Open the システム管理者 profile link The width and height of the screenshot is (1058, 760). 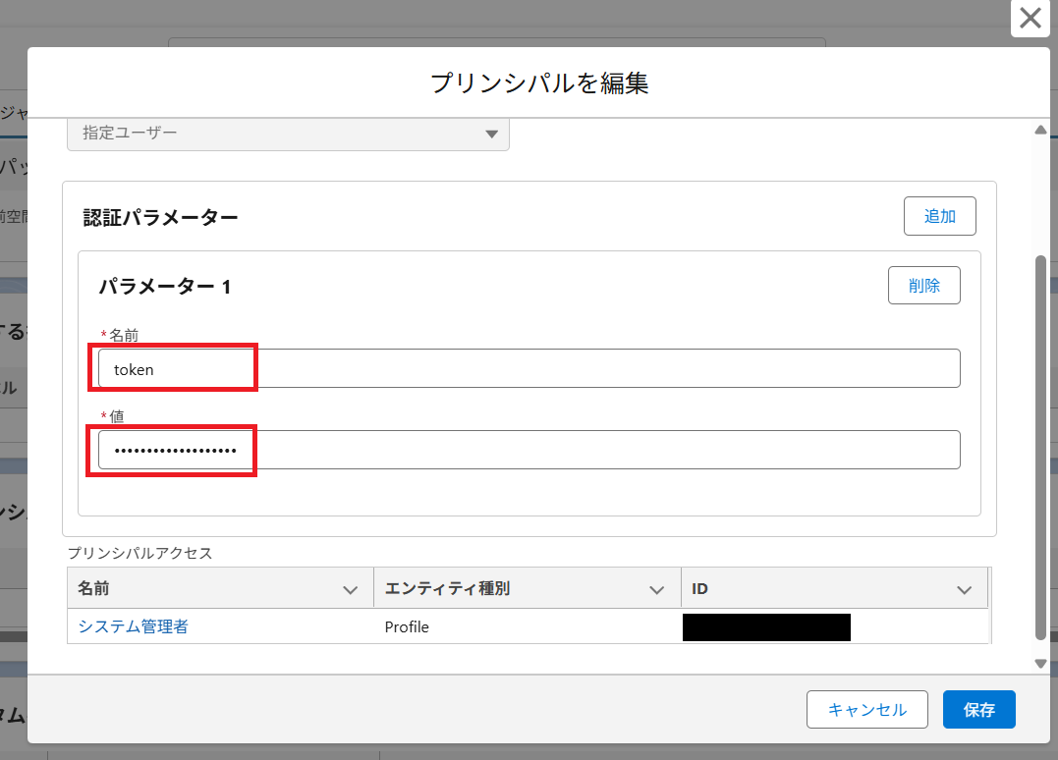[x=131, y=625]
